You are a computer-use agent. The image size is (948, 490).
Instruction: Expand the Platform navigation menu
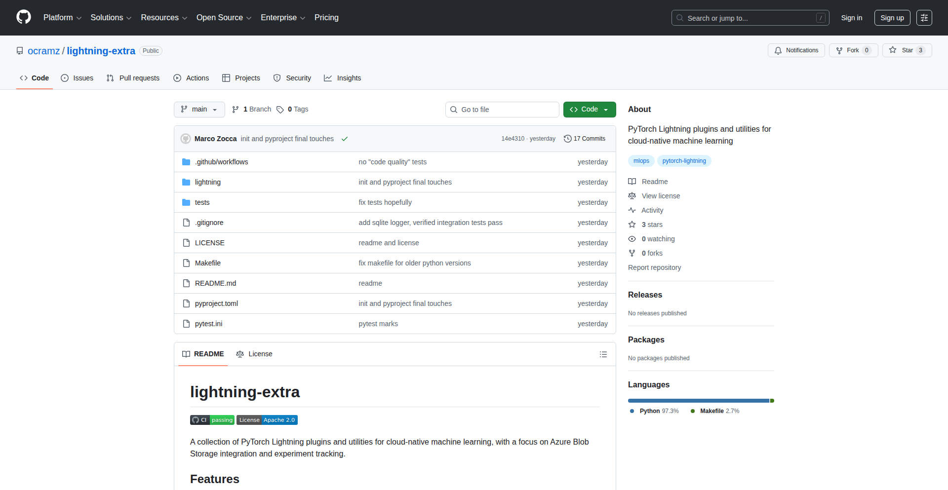click(62, 18)
